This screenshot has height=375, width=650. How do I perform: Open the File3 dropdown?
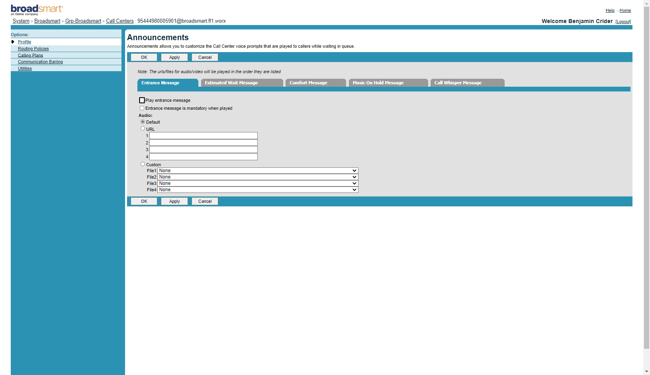pyautogui.click(x=258, y=183)
